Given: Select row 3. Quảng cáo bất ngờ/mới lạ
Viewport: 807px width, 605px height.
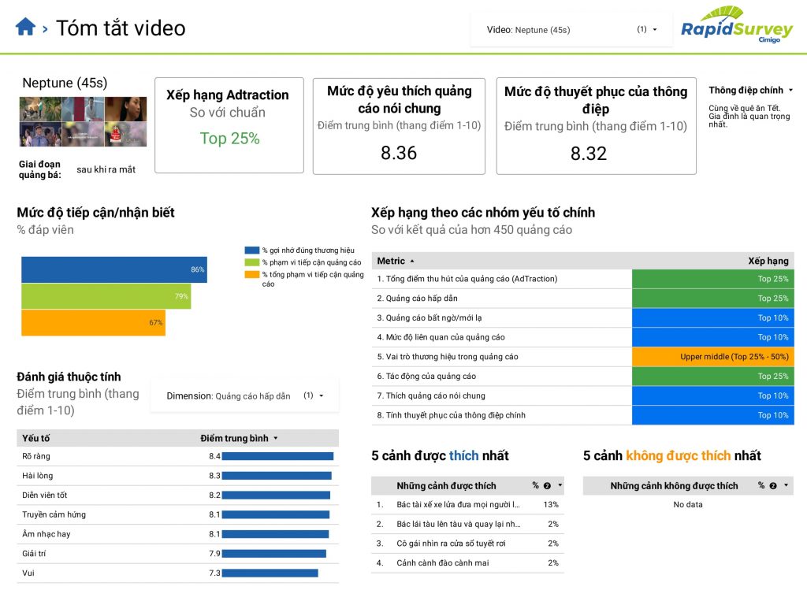Looking at the screenshot, I should pyautogui.click(x=582, y=318).
